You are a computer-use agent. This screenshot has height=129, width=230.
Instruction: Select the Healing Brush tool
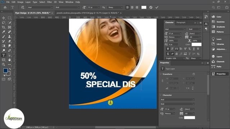[10, 32]
